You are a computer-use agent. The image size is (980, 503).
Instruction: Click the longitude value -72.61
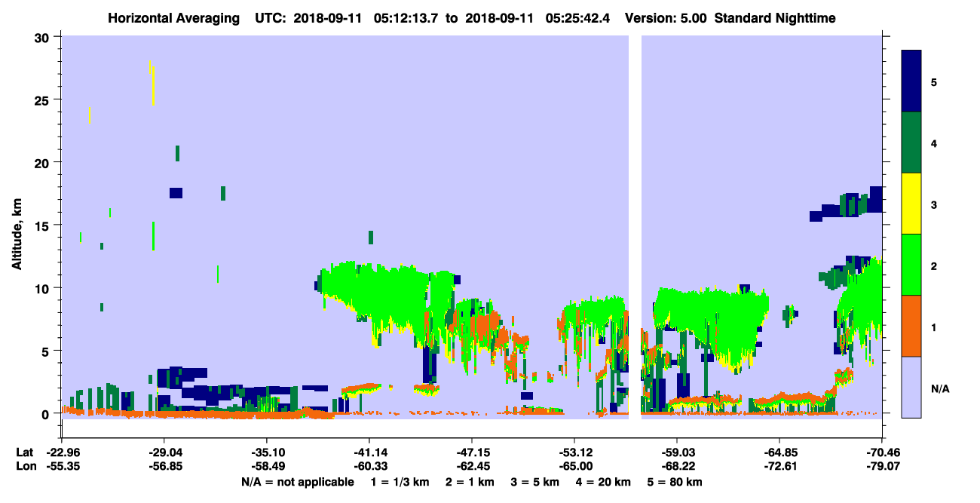coord(779,466)
